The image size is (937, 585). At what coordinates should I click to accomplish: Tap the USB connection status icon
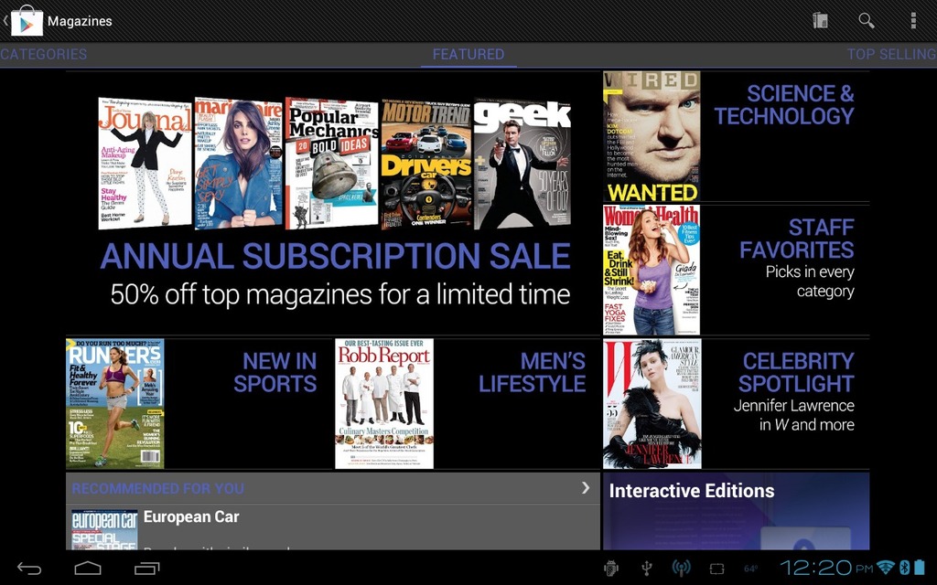point(646,568)
